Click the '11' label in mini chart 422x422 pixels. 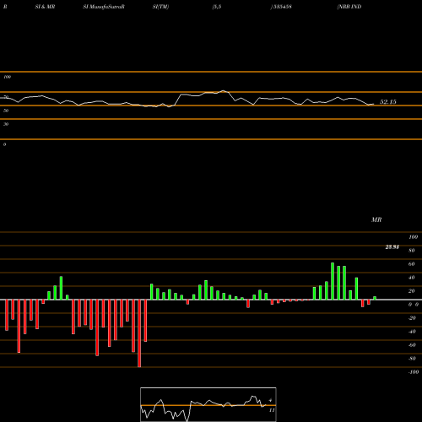272,410
